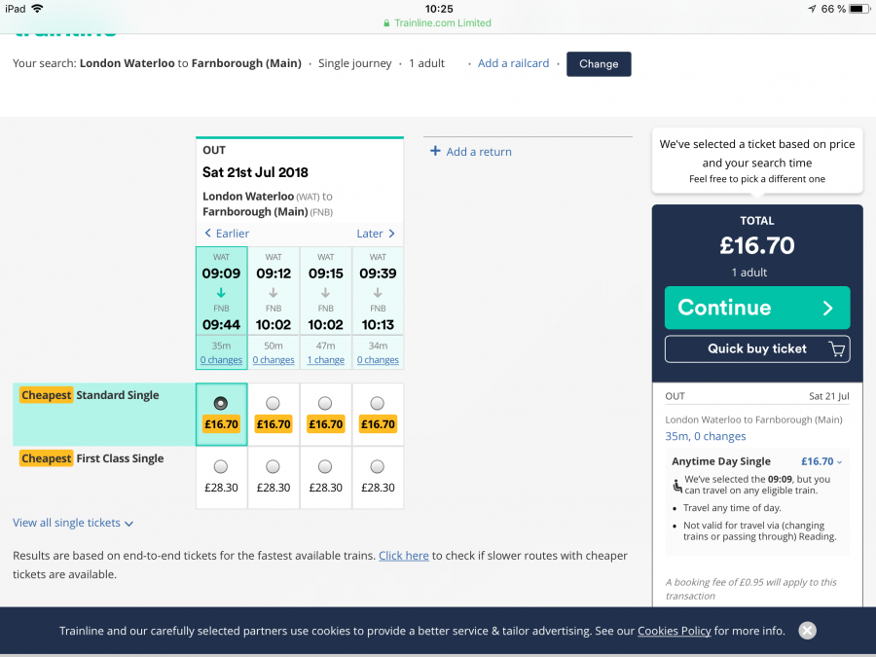Select First Class radio for 09:15 train
Viewport: 876px width, 657px height.
pyautogui.click(x=325, y=466)
